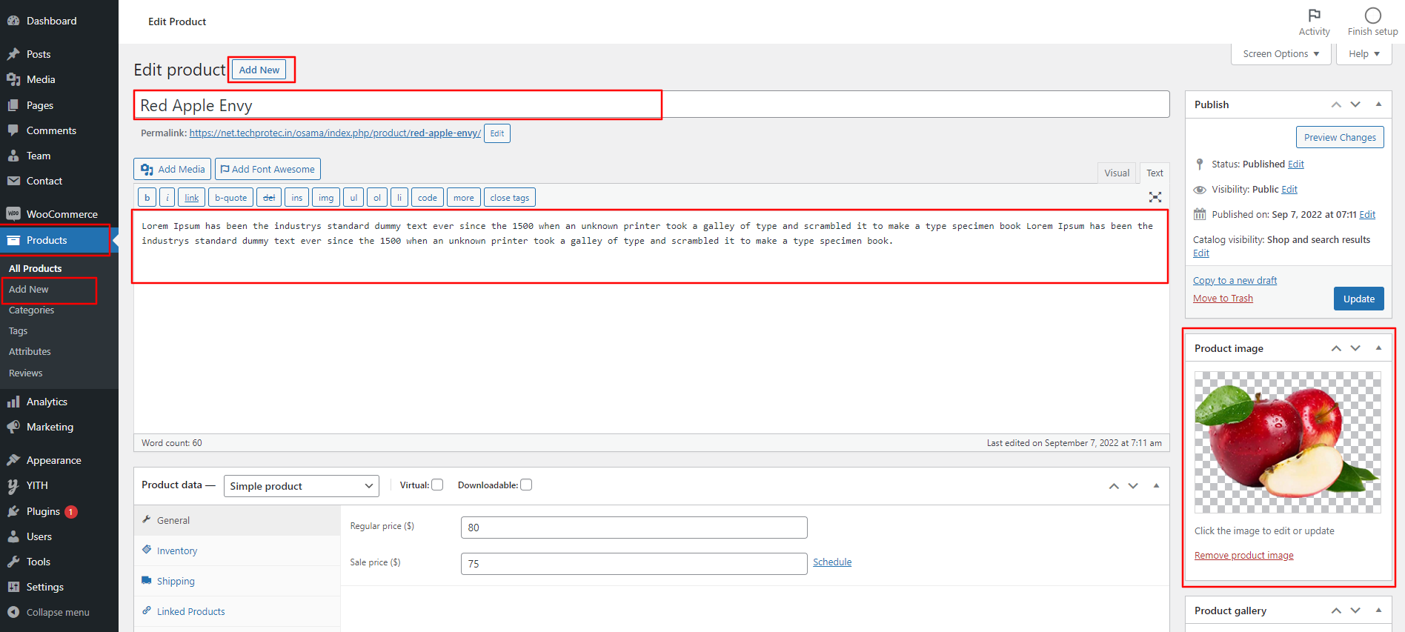Click the Remove product image link
Image resolution: width=1405 pixels, height=632 pixels.
pos(1243,556)
